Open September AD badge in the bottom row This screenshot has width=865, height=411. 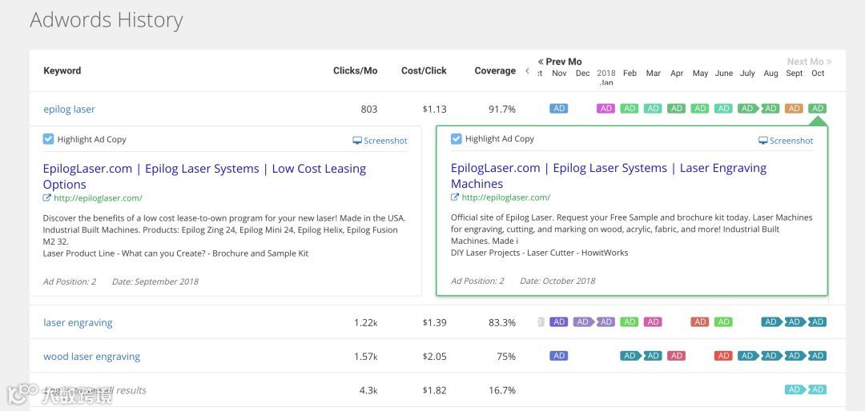[795, 389]
